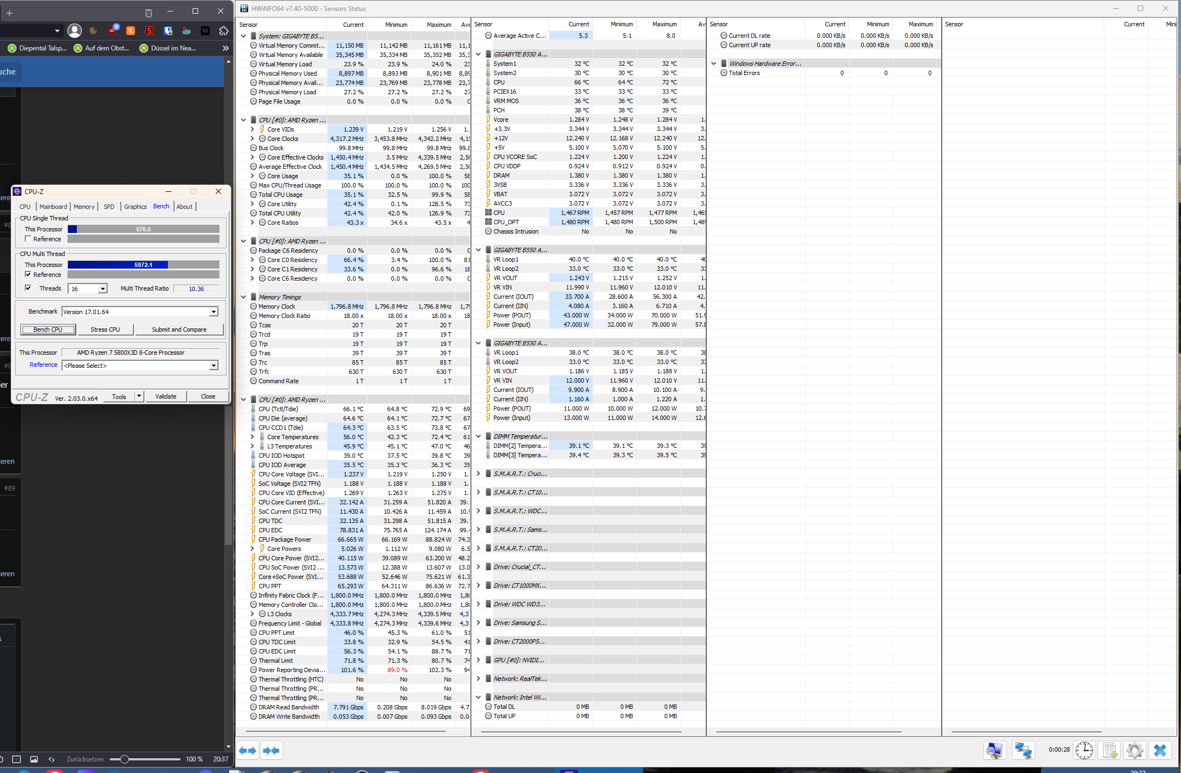Viewport: 1181px width, 773px height.
Task: Open the Mainboard tab in CPU-Z
Action: pos(53,207)
